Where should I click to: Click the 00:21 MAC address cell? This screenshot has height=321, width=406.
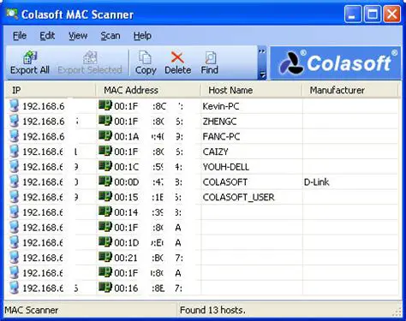coord(148,258)
